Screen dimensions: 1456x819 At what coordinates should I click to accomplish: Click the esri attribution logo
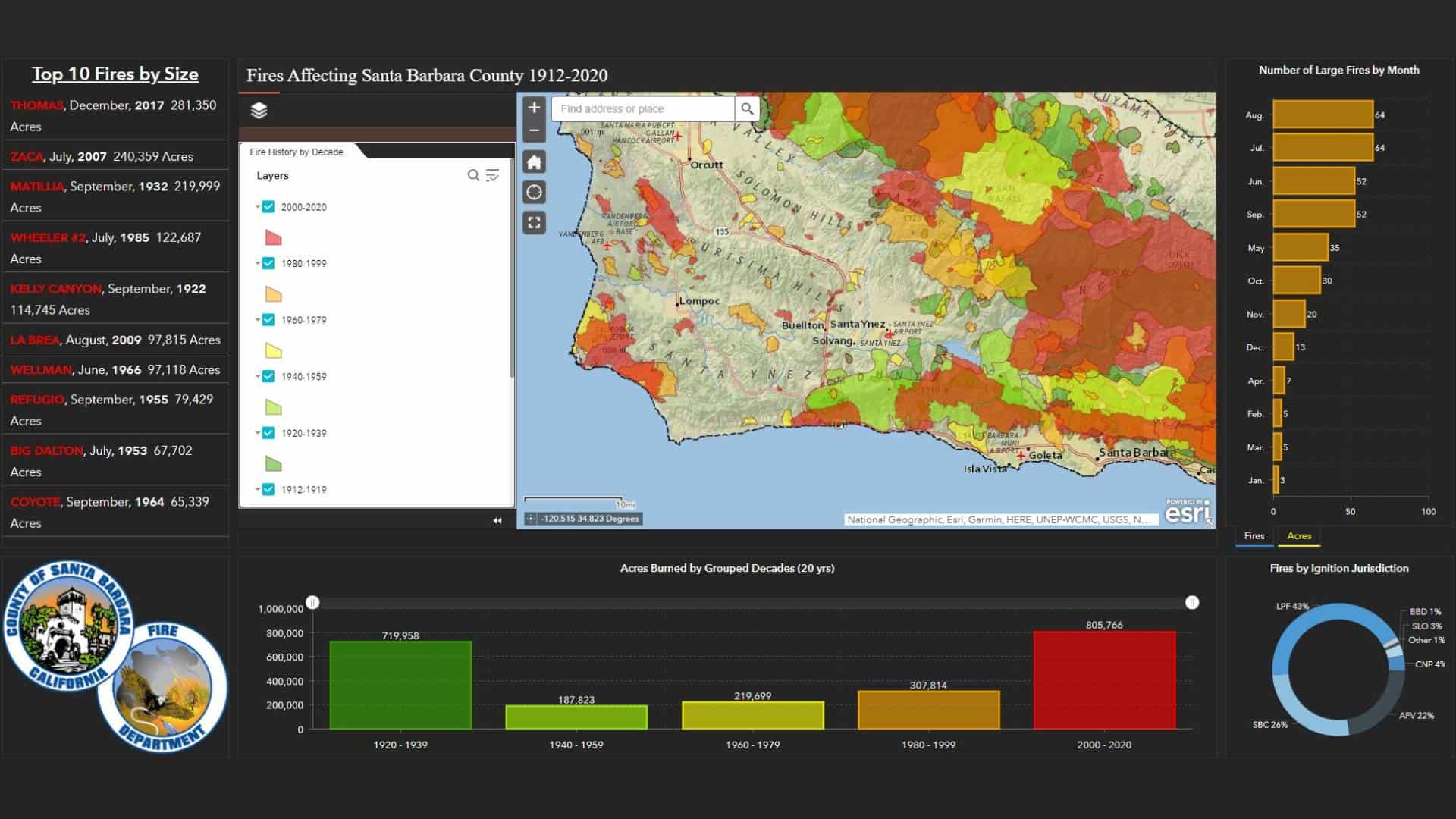1189,514
